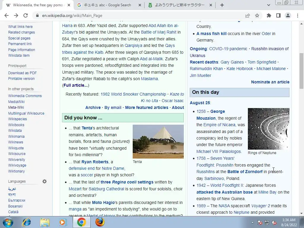Open 'Moto Hagio' article link
The width and height of the screenshot is (304, 228).
tap(103, 202)
